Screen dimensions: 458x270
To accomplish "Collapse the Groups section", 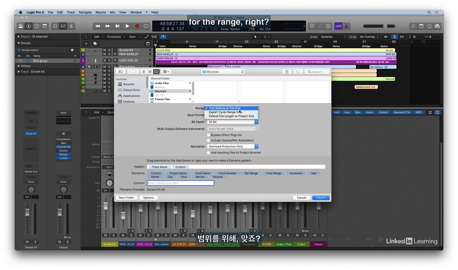I will [19, 43].
